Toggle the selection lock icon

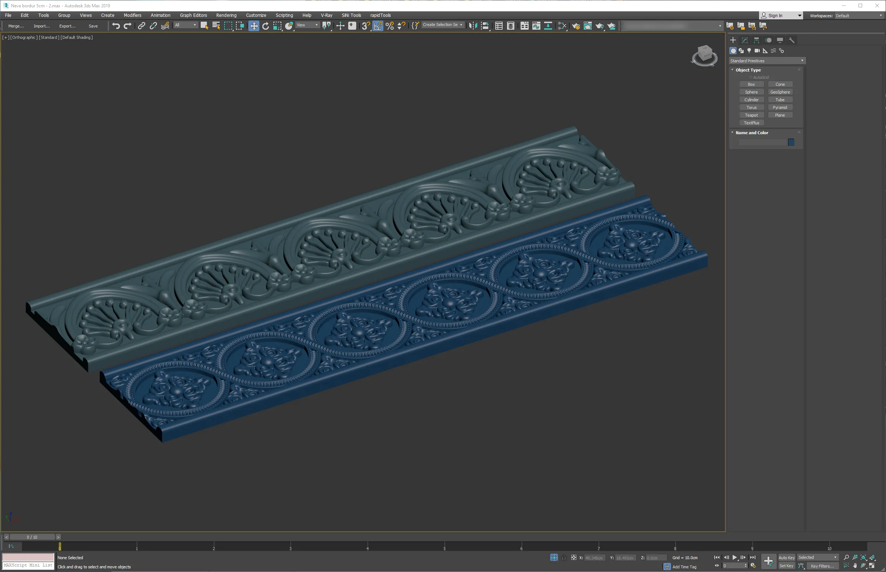pyautogui.click(x=564, y=557)
